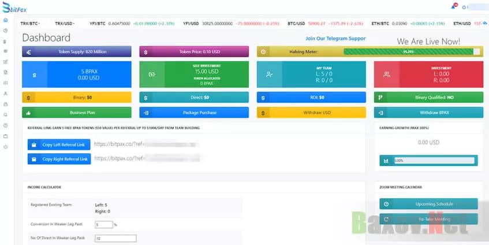Open the Package Purchase page

[194, 113]
